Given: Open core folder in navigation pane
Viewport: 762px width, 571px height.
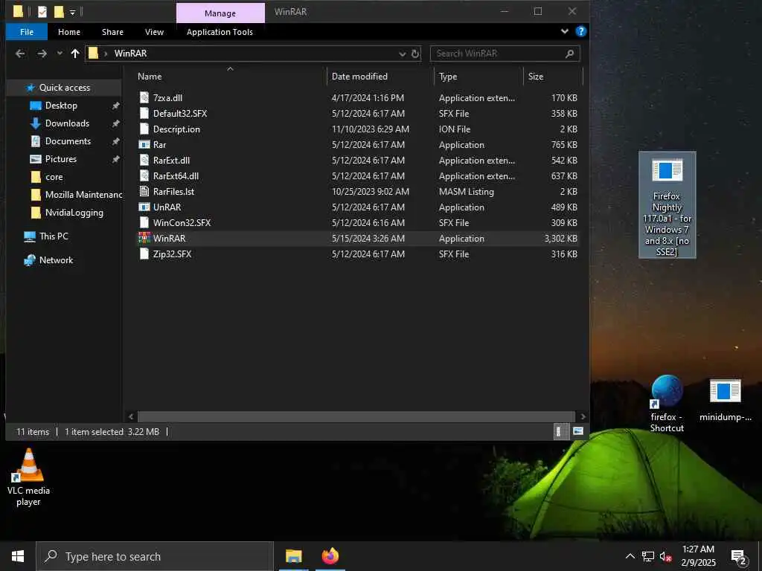Looking at the screenshot, I should (x=54, y=177).
